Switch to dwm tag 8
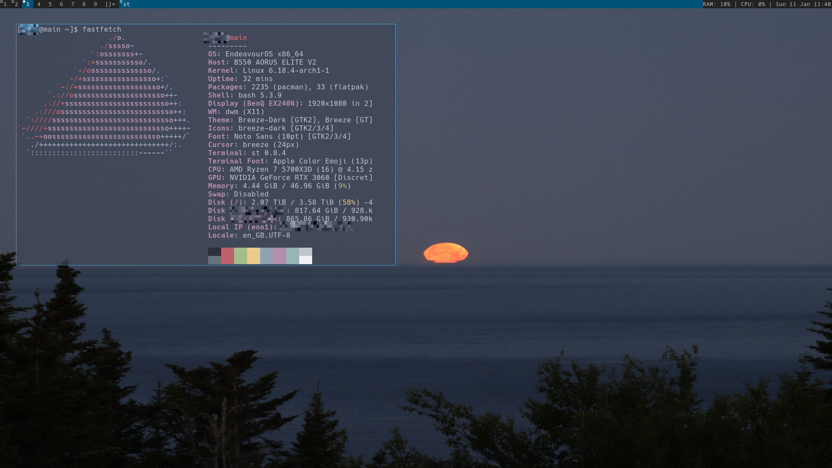Viewport: 832px width, 468px height. [x=84, y=4]
